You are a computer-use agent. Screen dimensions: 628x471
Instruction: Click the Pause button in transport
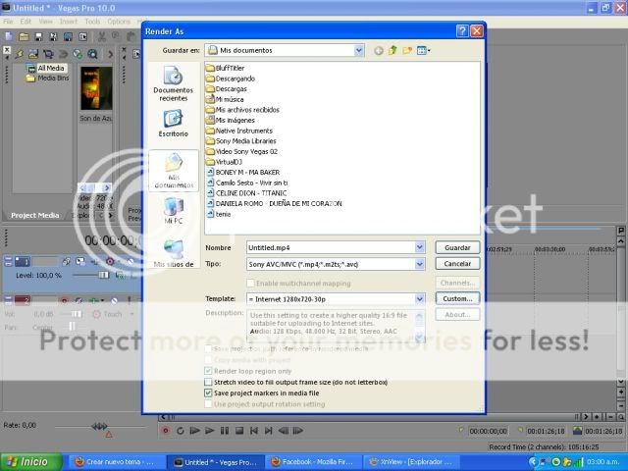tap(225, 431)
